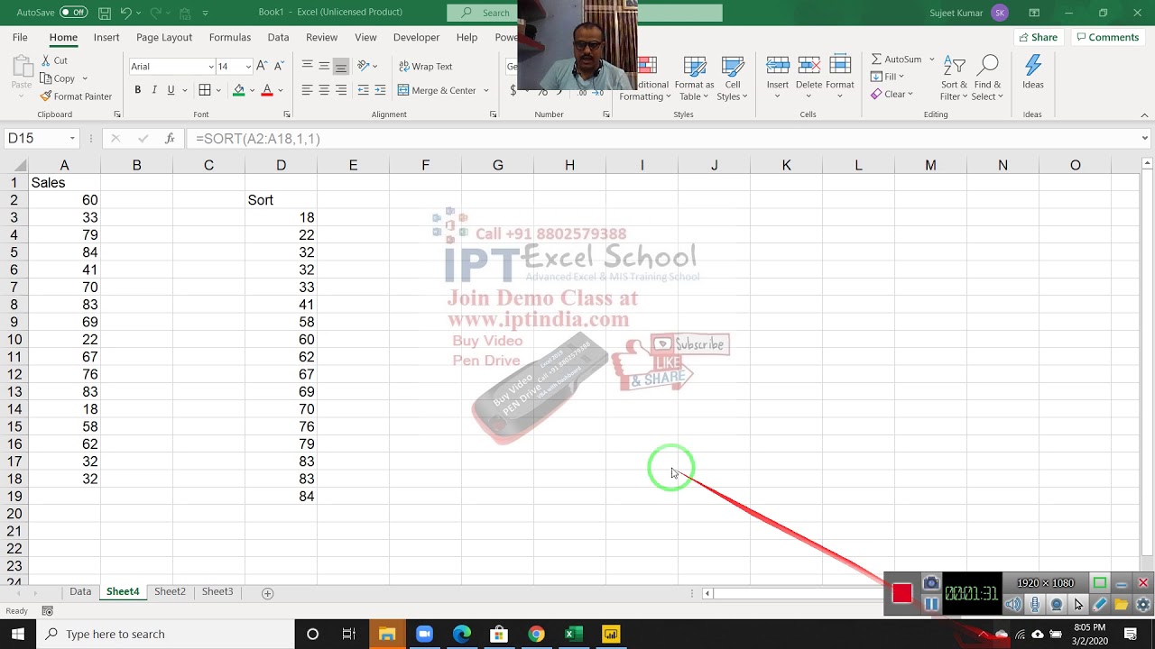Click the Find & Select magnifier icon
The width and height of the screenshot is (1155, 649).
pos(988,66)
